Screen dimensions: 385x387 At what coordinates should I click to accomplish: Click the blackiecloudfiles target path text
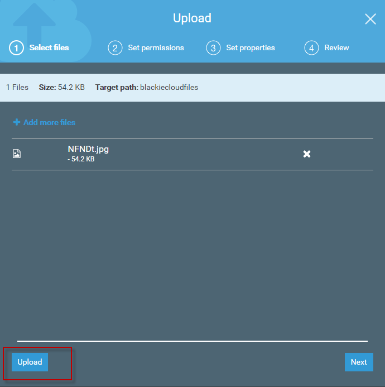click(169, 87)
